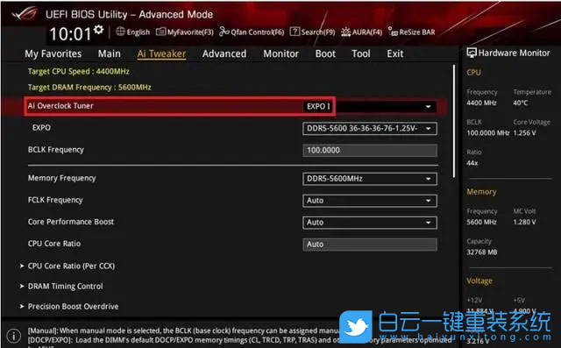Click the Core Performance Boost label

71,222
